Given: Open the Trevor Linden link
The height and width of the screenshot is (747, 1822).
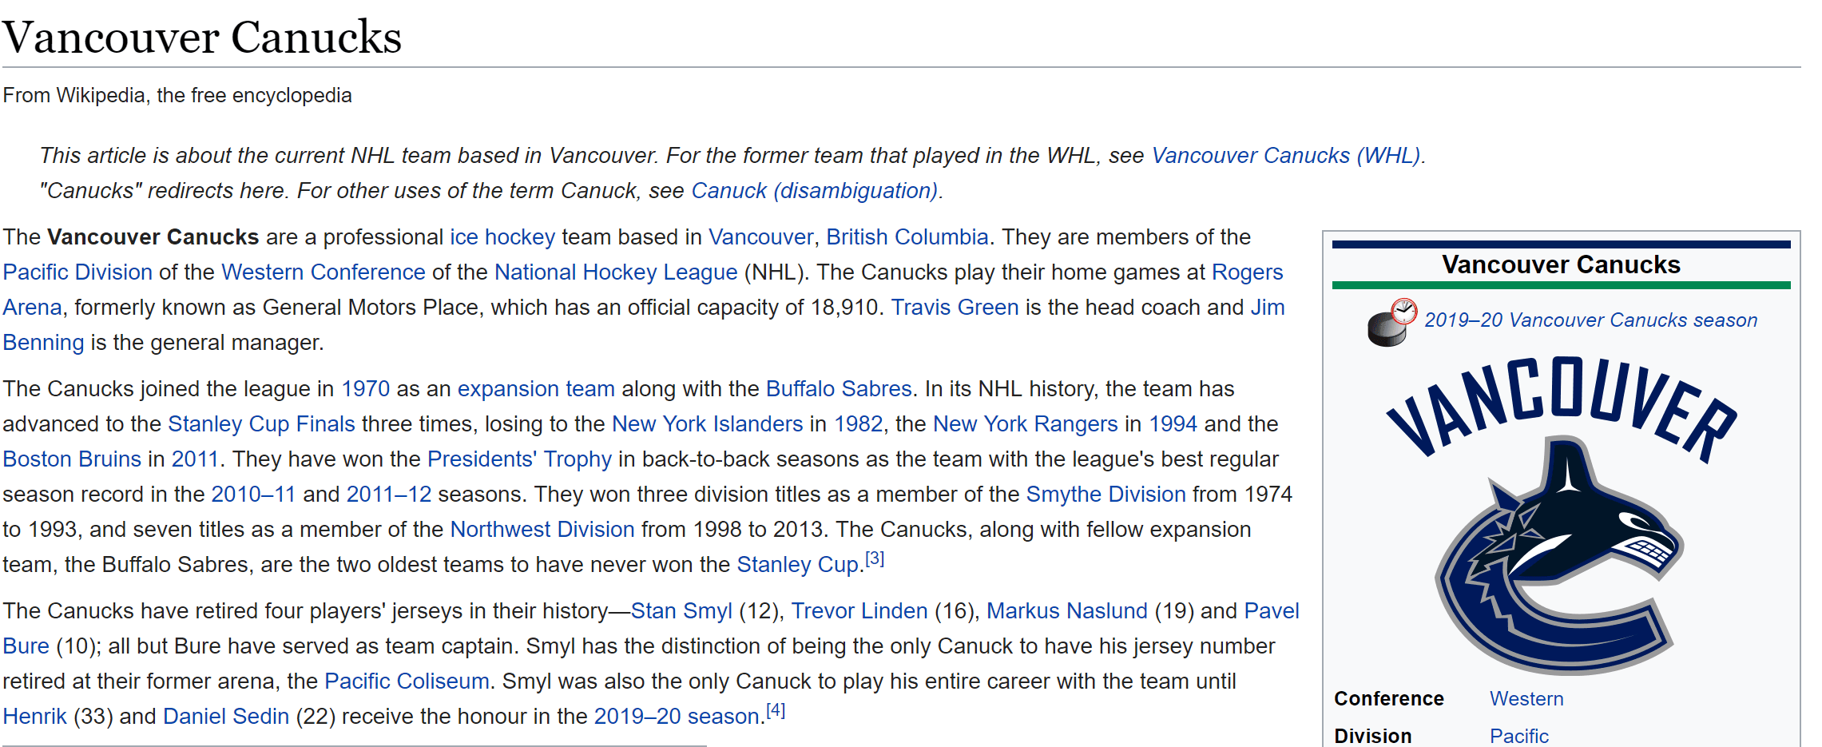Looking at the screenshot, I should [859, 611].
